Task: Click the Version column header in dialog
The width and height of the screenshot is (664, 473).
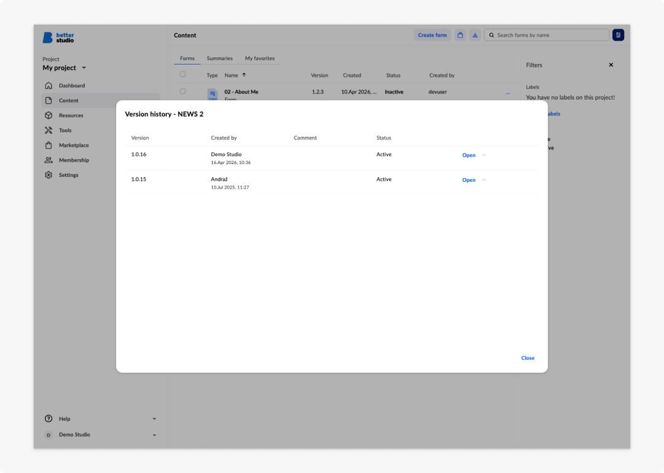Action: [140, 138]
